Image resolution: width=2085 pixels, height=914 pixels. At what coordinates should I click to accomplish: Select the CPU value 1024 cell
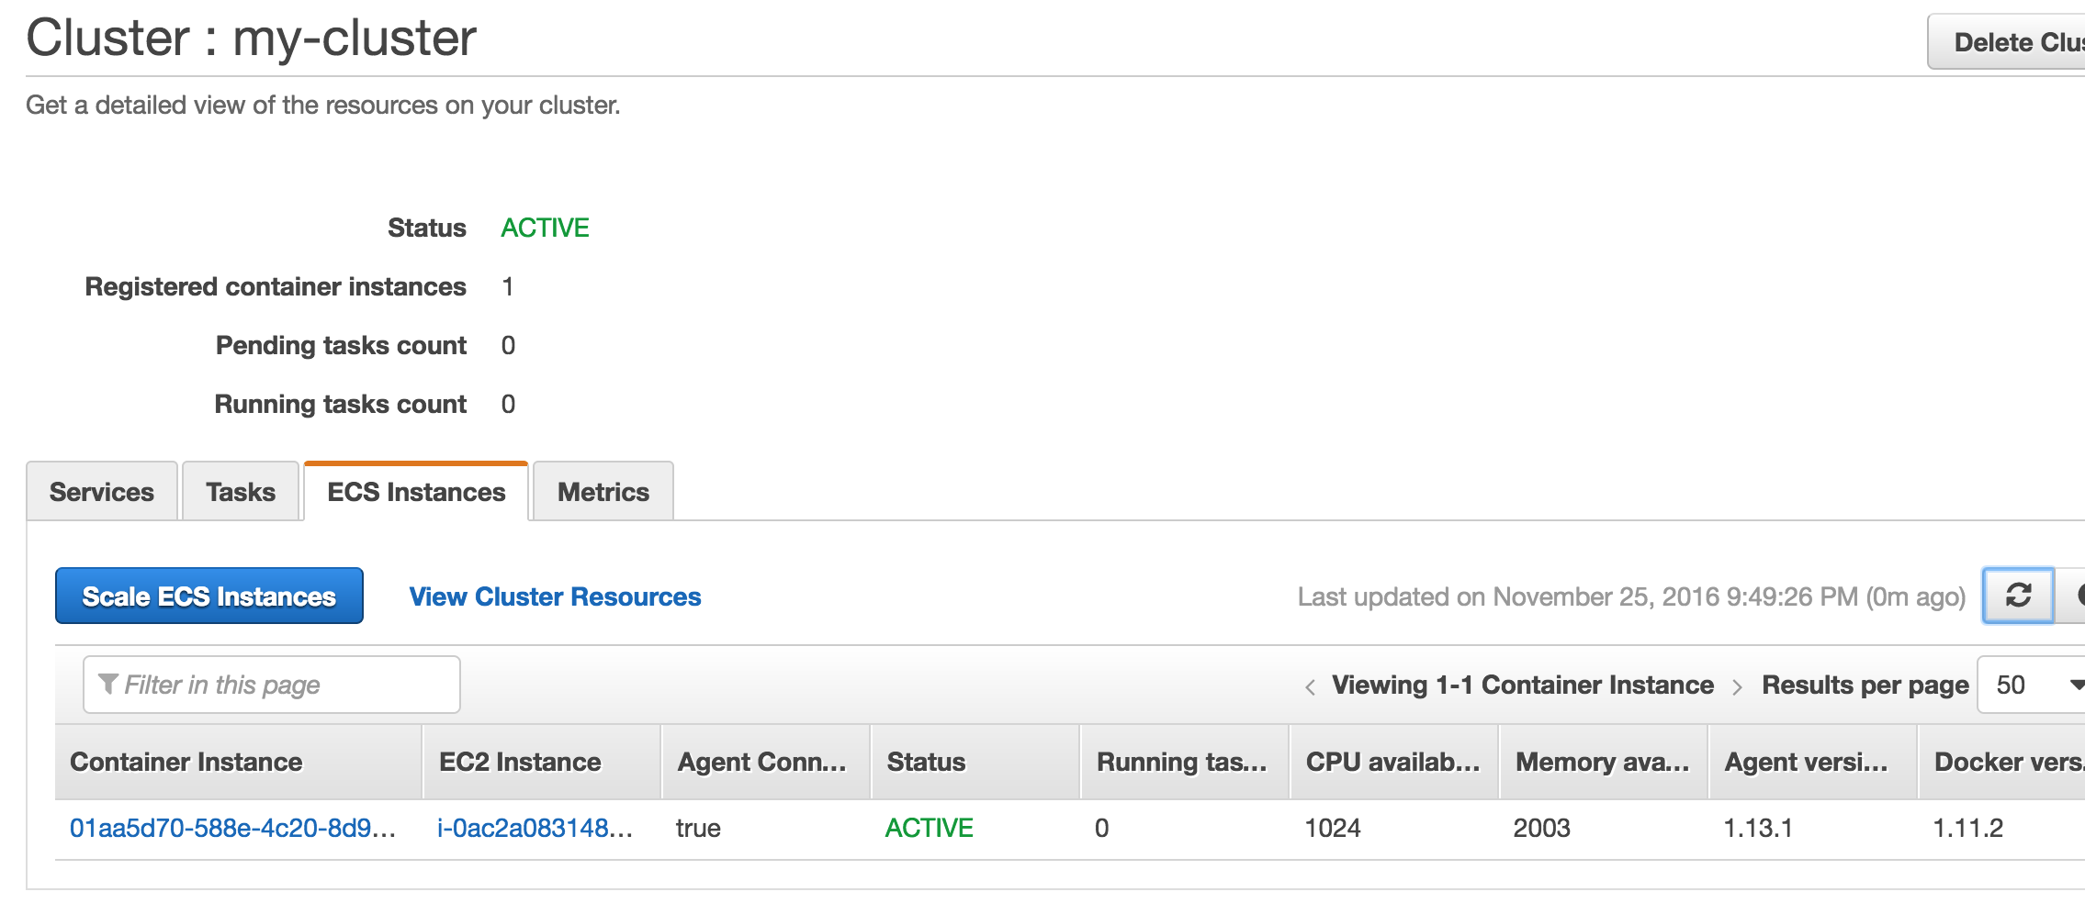click(x=1333, y=828)
